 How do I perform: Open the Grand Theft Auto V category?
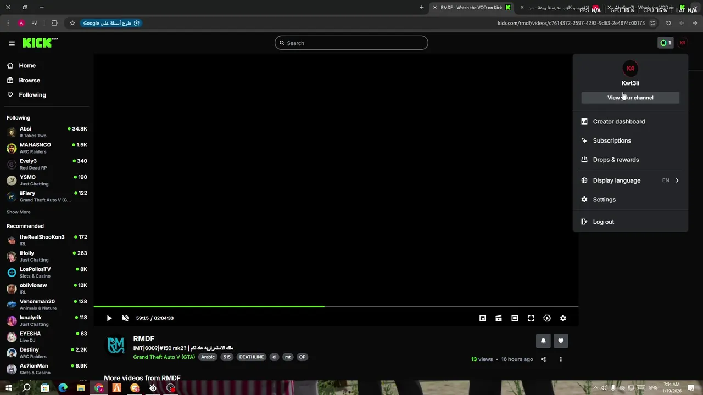pos(164,357)
